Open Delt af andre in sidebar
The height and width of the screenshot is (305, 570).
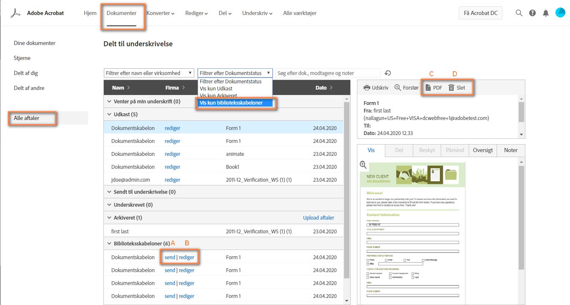click(29, 88)
